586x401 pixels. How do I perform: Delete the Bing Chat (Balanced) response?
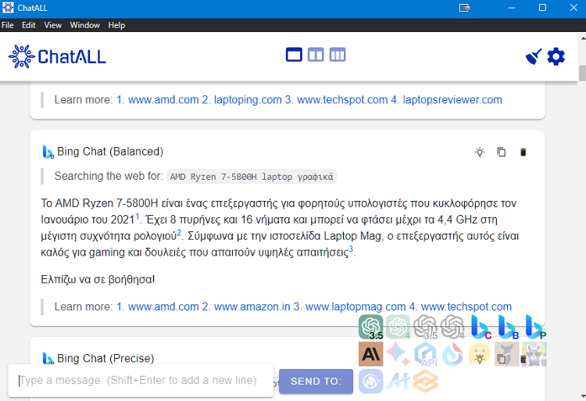click(x=523, y=152)
